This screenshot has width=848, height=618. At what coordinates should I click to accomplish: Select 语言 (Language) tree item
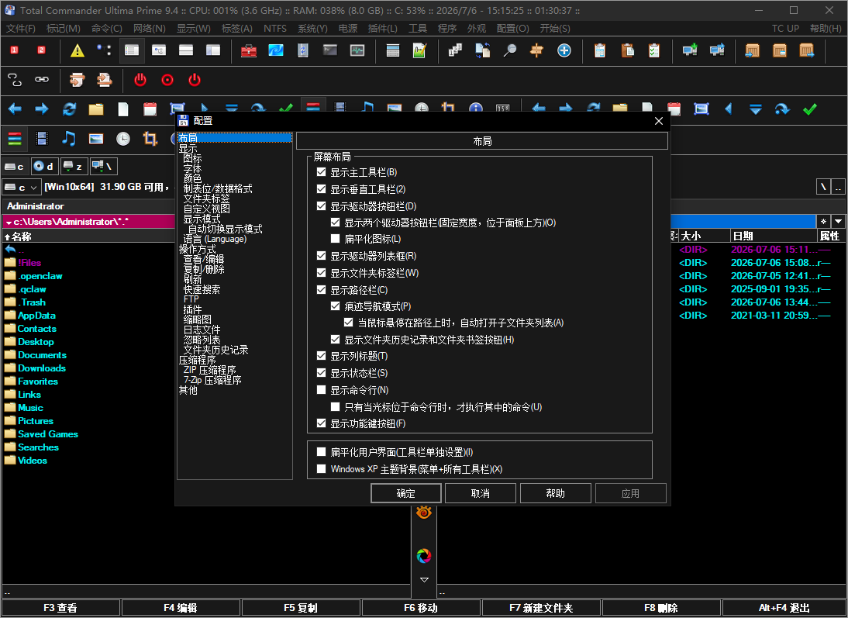point(215,239)
